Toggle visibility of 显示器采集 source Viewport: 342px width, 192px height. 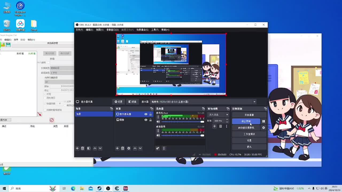(x=146, y=114)
